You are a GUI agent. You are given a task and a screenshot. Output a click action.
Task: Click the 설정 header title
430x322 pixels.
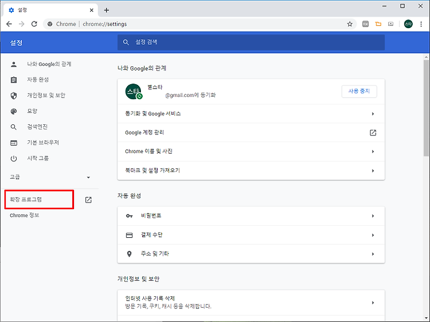(x=16, y=43)
